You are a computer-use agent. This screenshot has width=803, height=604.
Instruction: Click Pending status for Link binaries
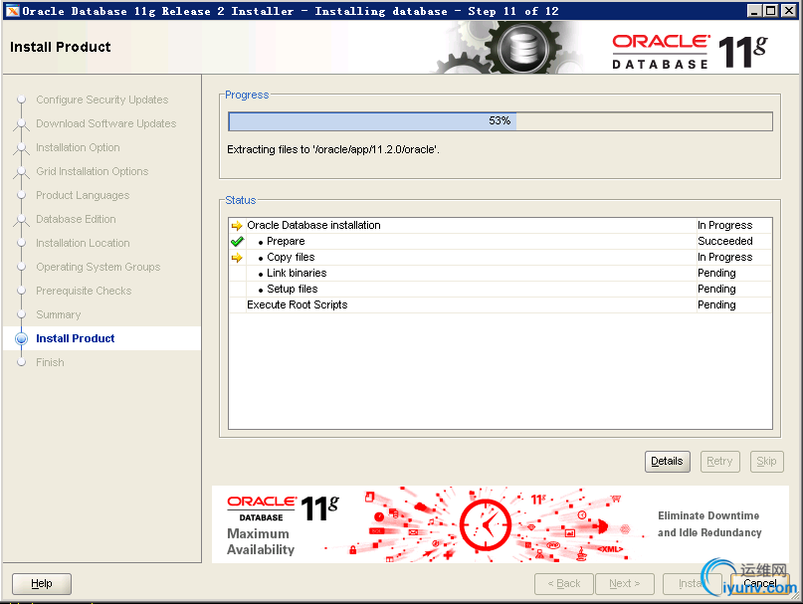pyautogui.click(x=716, y=273)
